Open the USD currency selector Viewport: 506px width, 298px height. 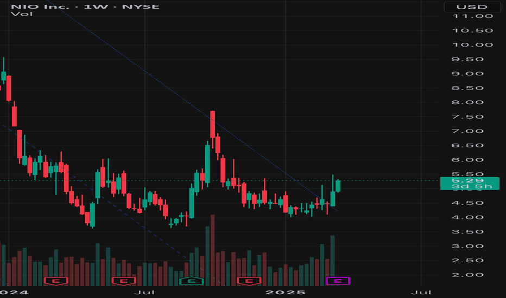click(472, 7)
